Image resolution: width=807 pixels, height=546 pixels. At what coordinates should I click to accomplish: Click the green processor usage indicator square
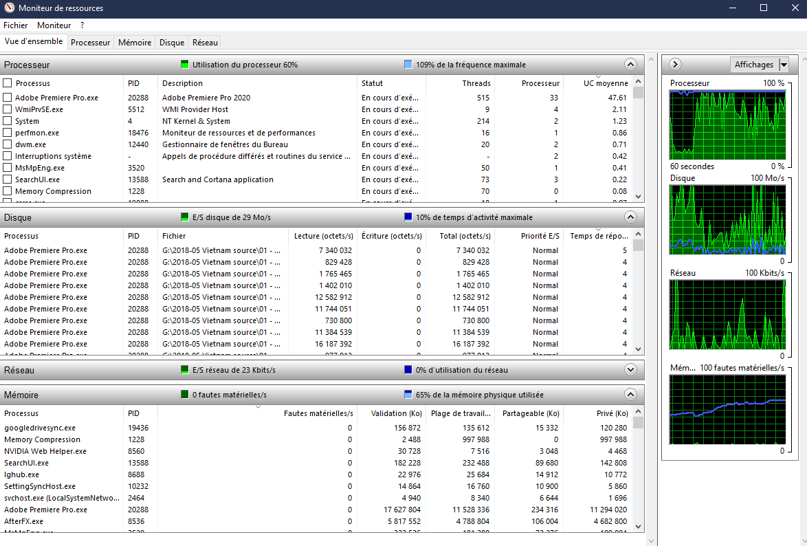coord(184,65)
